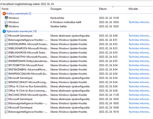Click the Office 16 Click-to-Run Licensing icon
The height and width of the screenshot is (119, 153).
[x=6, y=91]
